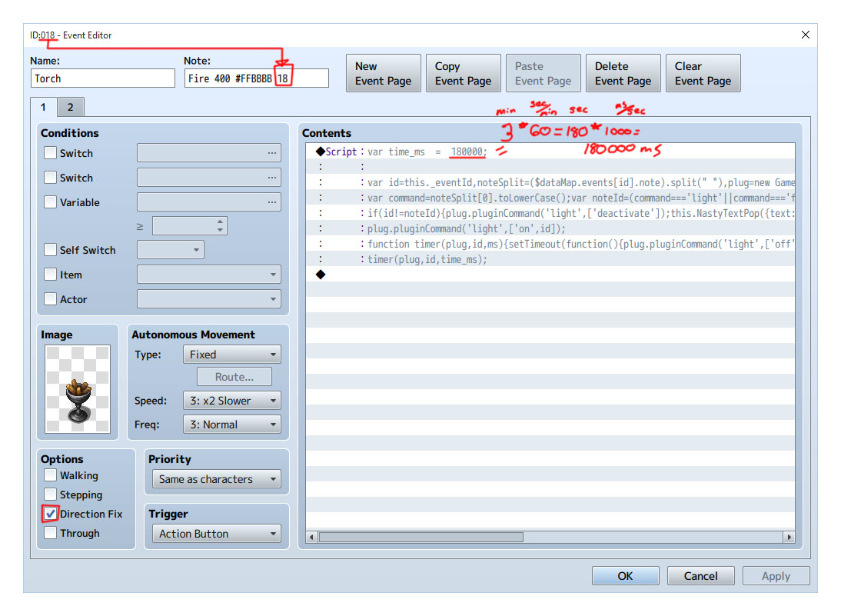This screenshot has width=841, height=616.
Task: Click the Contents horizontal scrollbar thumb
Action: tap(421, 537)
